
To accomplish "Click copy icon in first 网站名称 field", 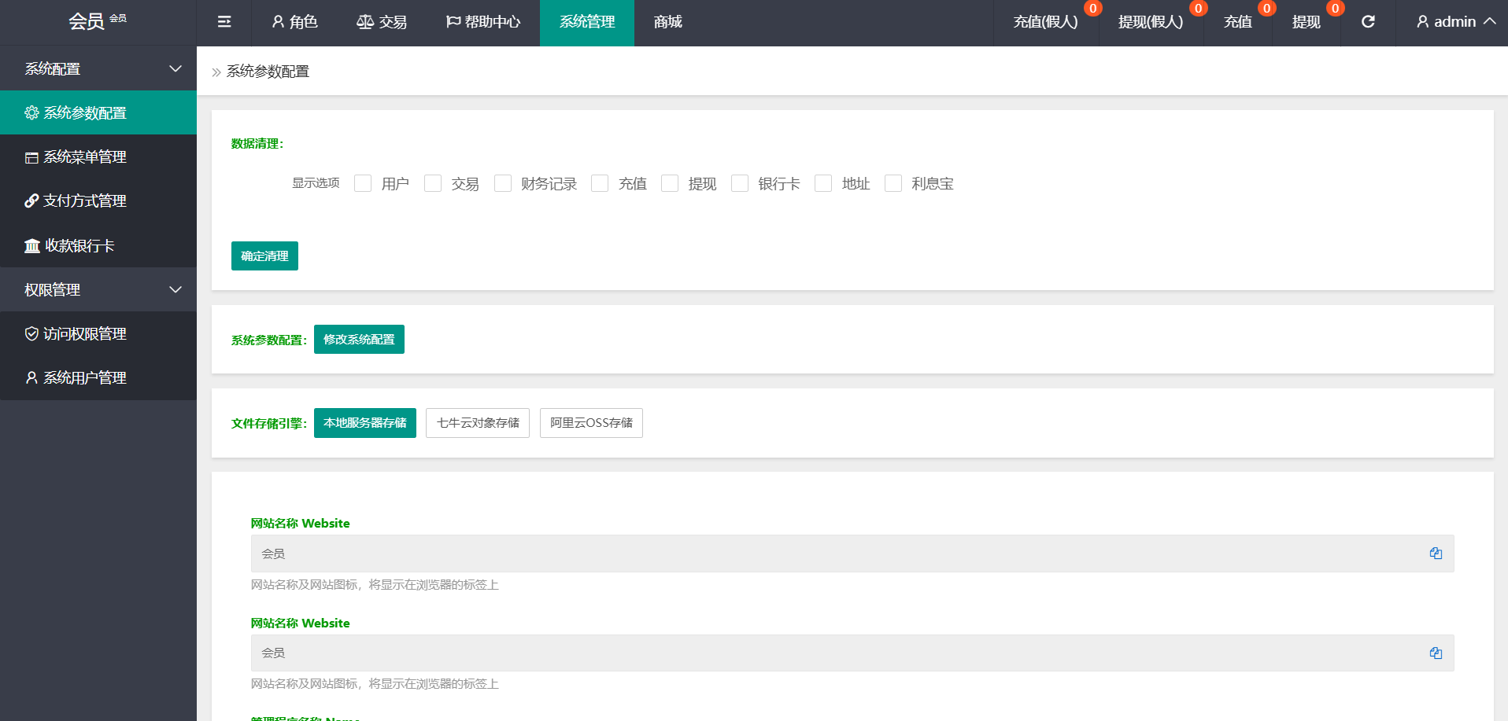I will pos(1436,554).
